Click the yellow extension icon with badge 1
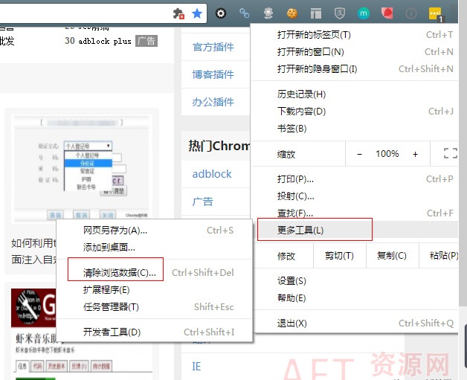This screenshot has width=467, height=380. point(436,13)
